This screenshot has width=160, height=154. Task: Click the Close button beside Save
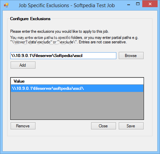(103, 126)
